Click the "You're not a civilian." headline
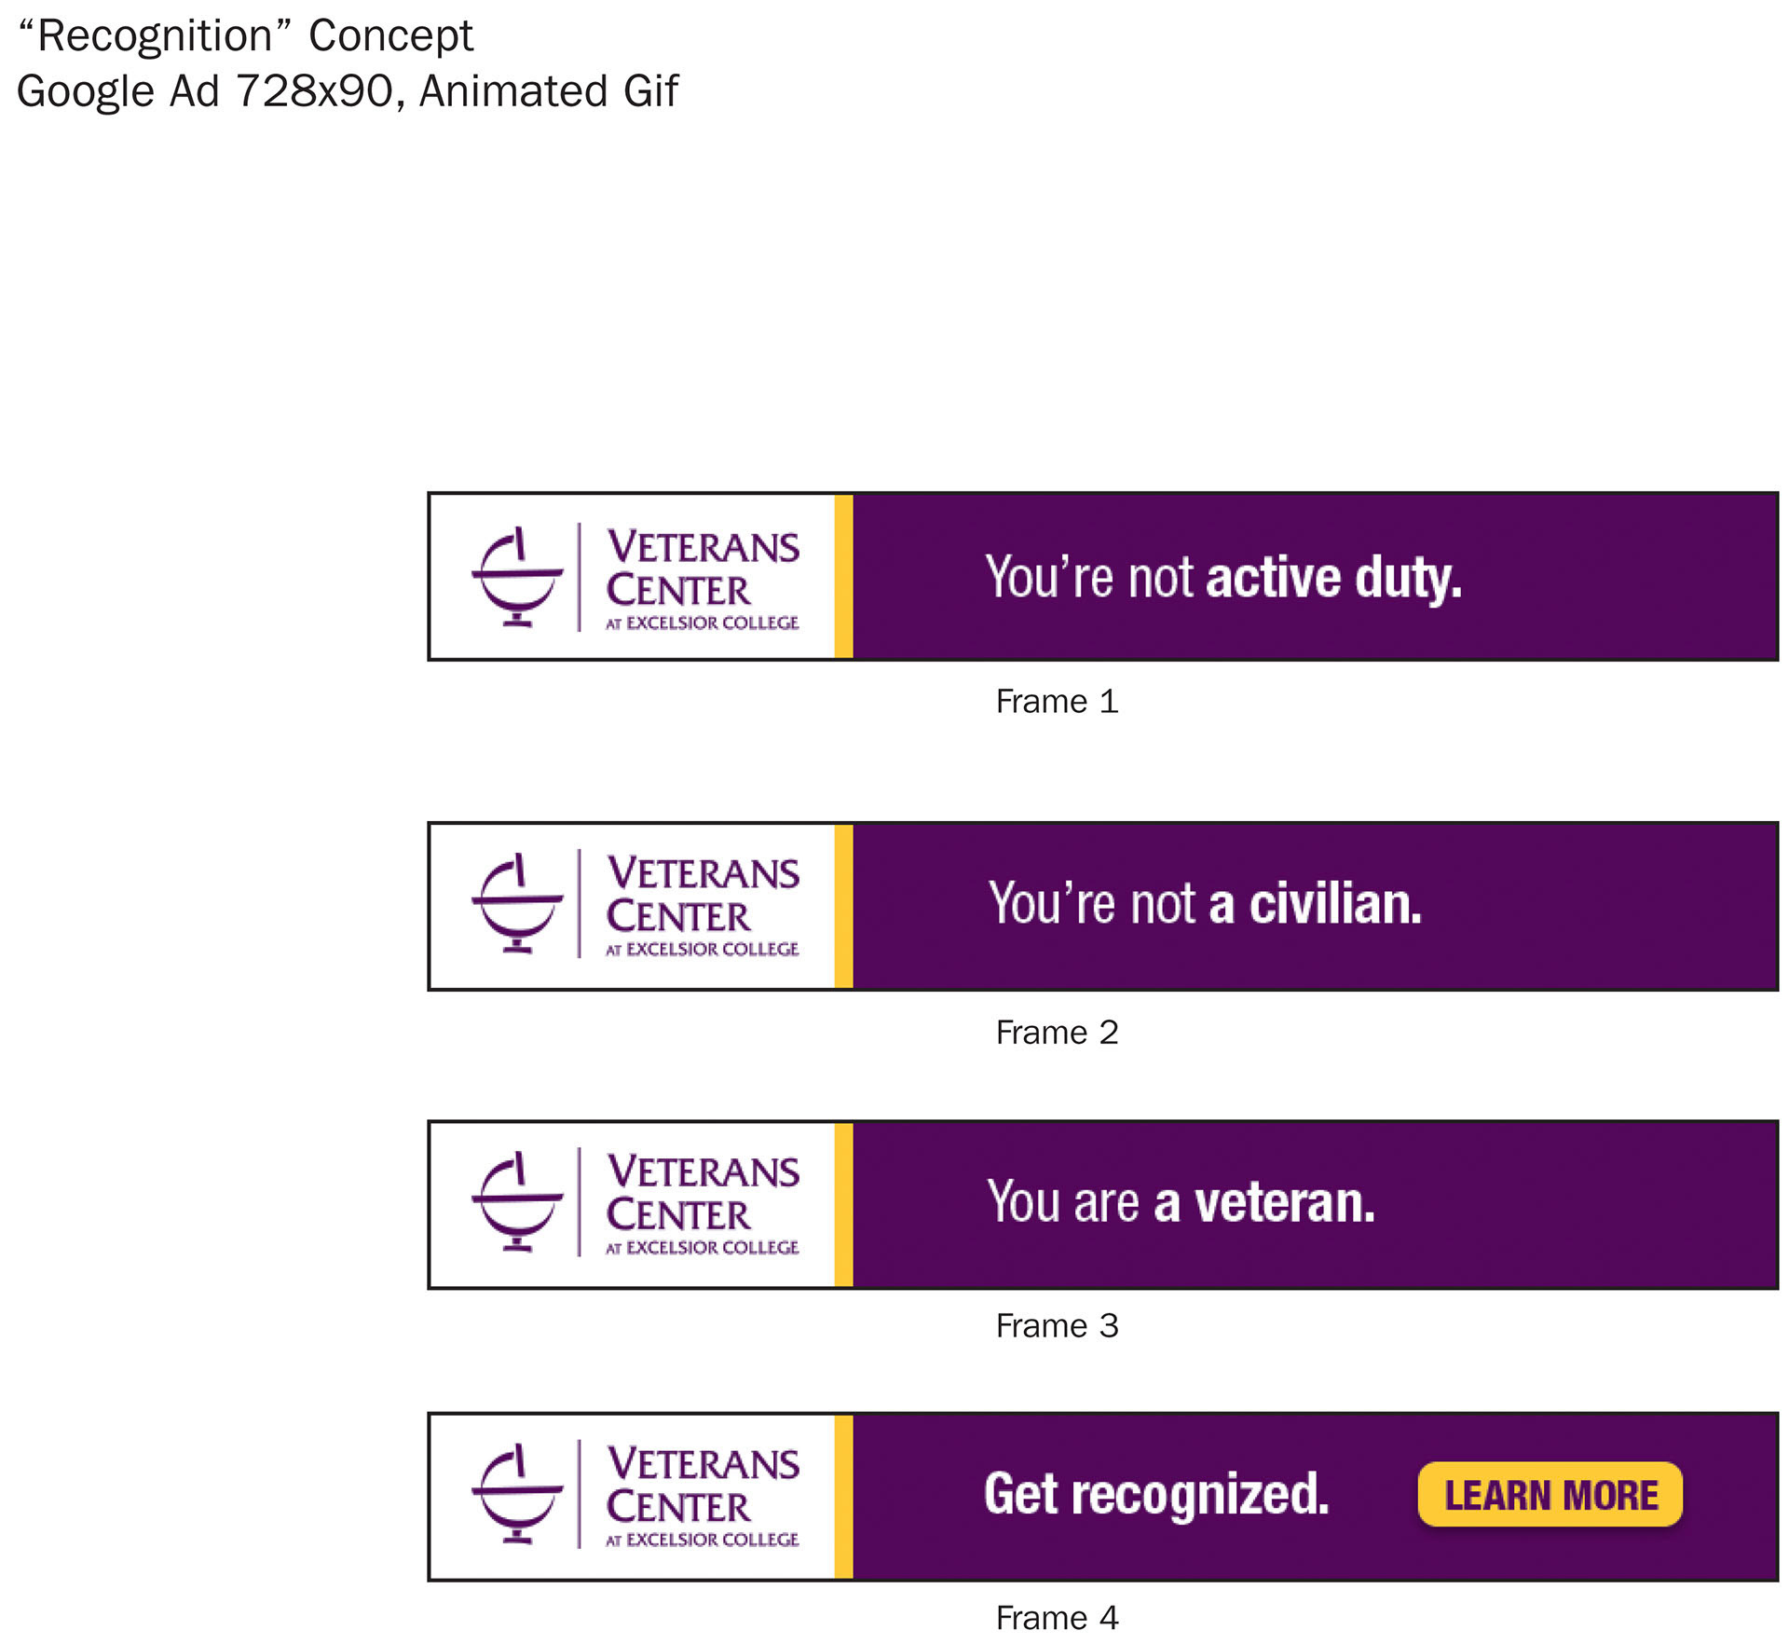 click(x=1205, y=903)
